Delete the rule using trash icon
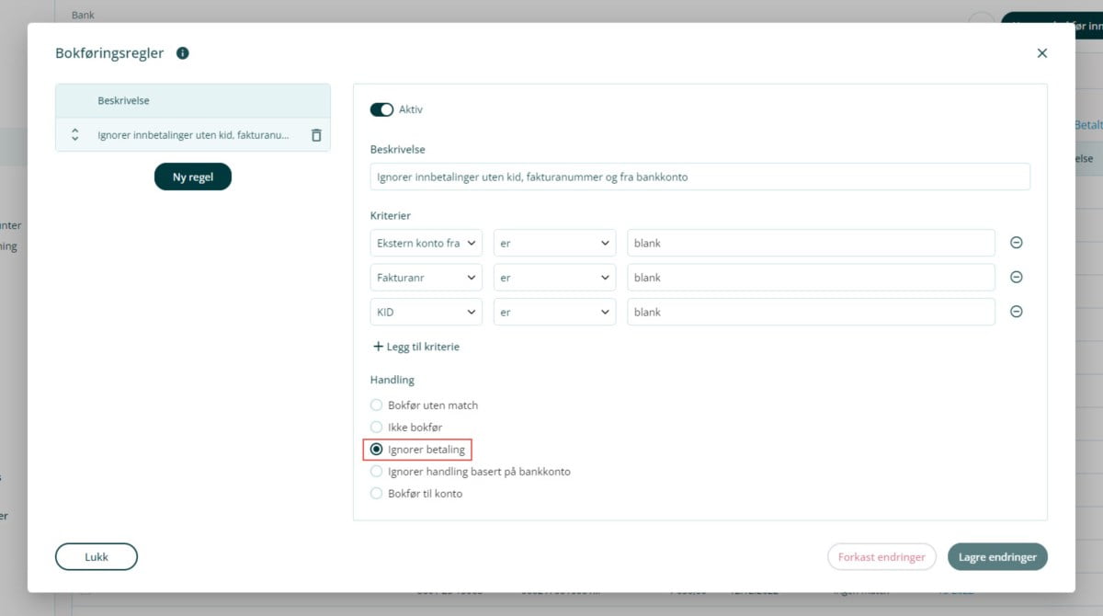 click(x=316, y=135)
